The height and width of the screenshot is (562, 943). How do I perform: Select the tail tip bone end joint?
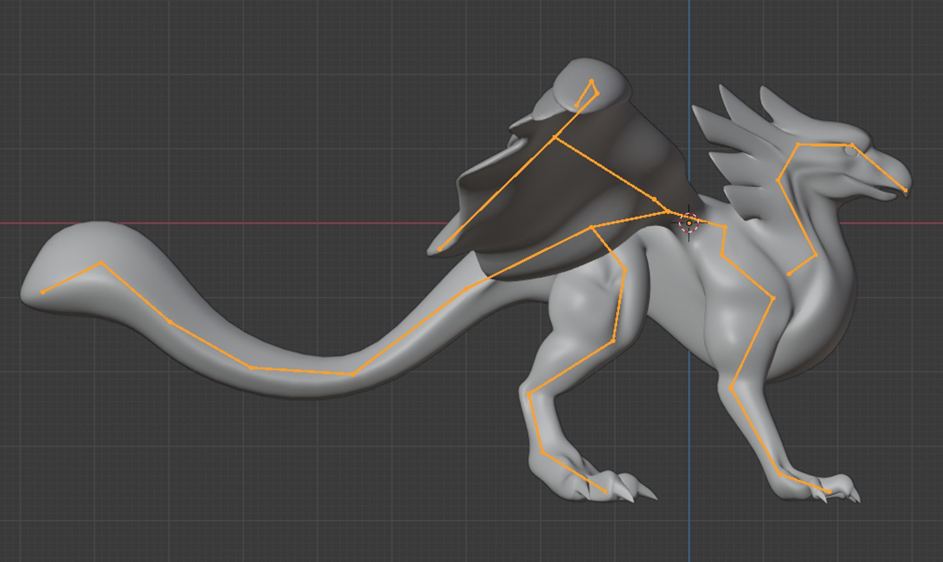[43, 292]
